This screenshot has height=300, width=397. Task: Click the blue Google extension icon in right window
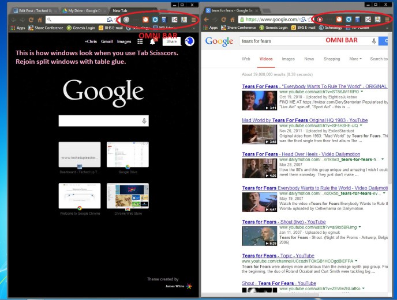[358, 19]
